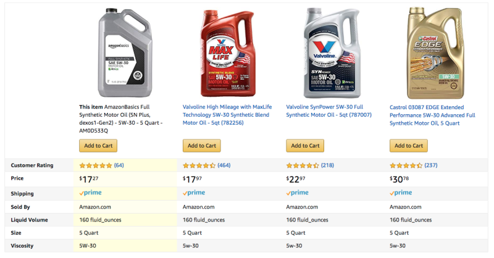
Task: View the 64 AmazonBasics customer reviews
Action: tap(119, 165)
